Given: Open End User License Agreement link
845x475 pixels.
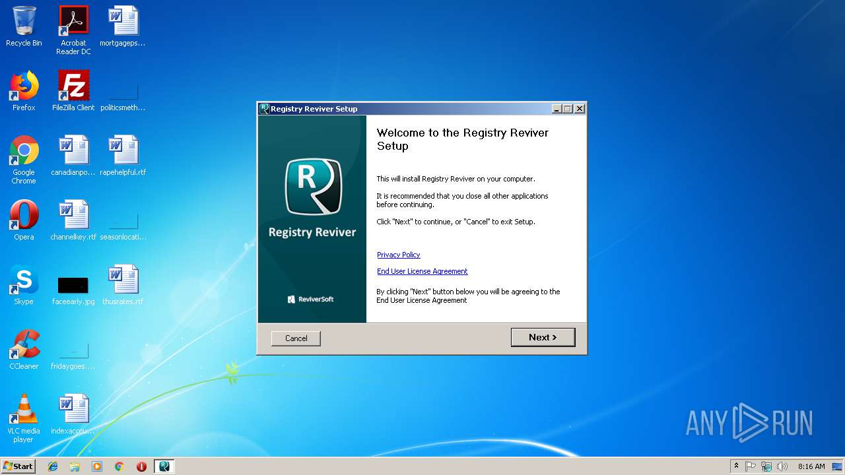Looking at the screenshot, I should [x=422, y=271].
